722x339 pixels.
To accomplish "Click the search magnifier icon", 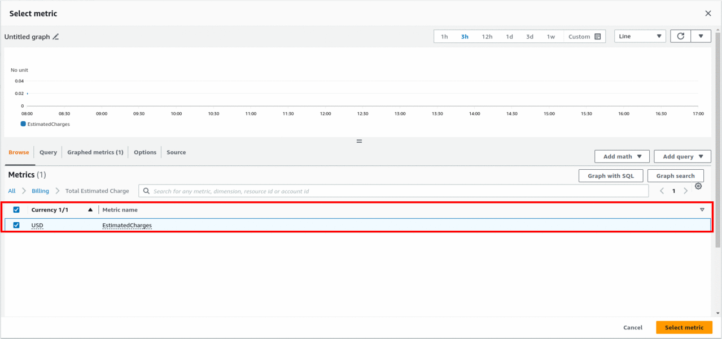I will (146, 191).
